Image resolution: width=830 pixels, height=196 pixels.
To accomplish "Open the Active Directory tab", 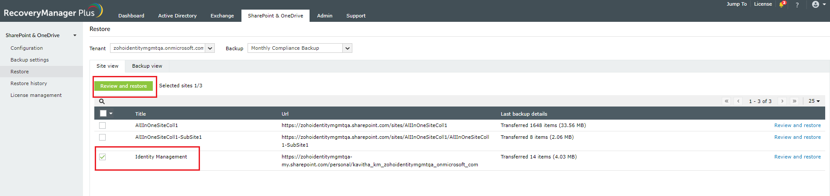I will coord(177,16).
